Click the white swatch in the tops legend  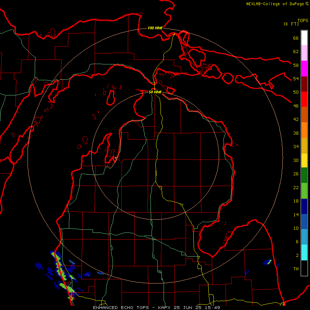pyautogui.click(x=304, y=38)
